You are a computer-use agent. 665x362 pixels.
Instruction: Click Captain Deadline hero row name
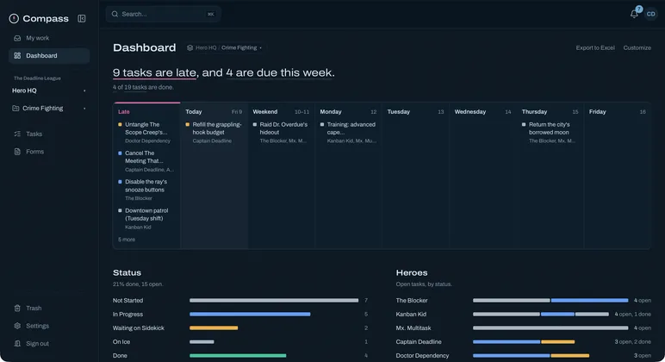pos(418,342)
